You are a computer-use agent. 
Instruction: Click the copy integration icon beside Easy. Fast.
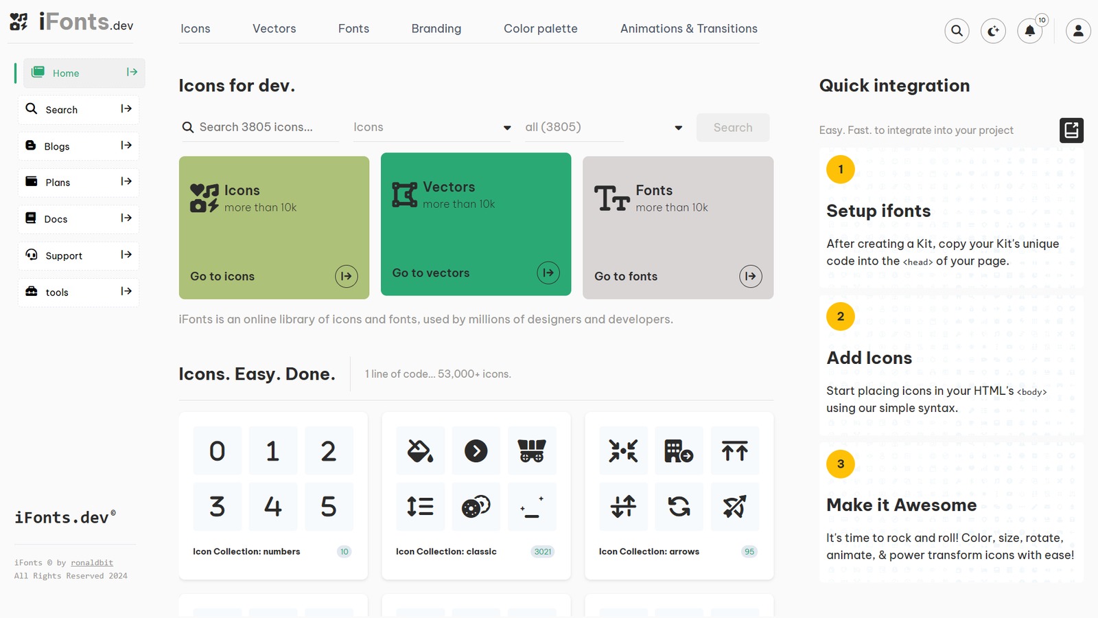pos(1071,130)
